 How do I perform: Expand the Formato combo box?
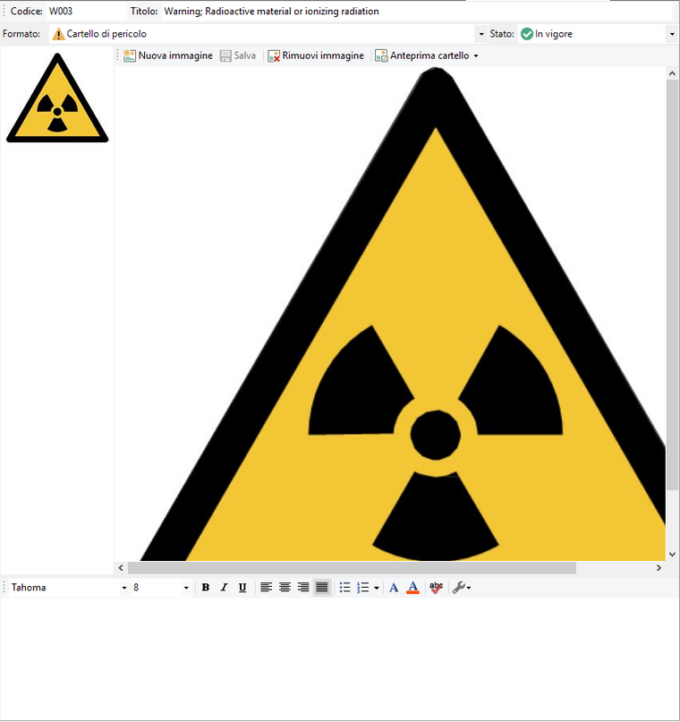coord(481,34)
